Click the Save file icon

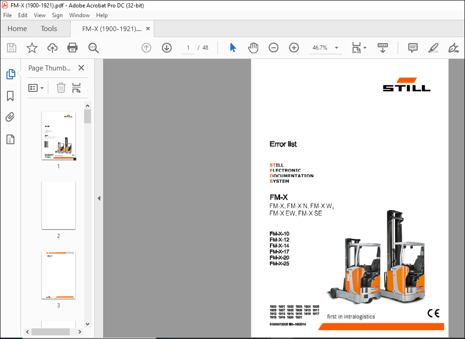coord(12,48)
